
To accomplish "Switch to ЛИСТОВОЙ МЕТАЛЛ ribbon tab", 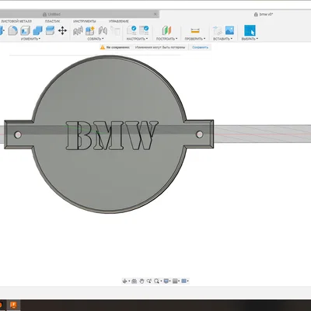I will [16, 21].
